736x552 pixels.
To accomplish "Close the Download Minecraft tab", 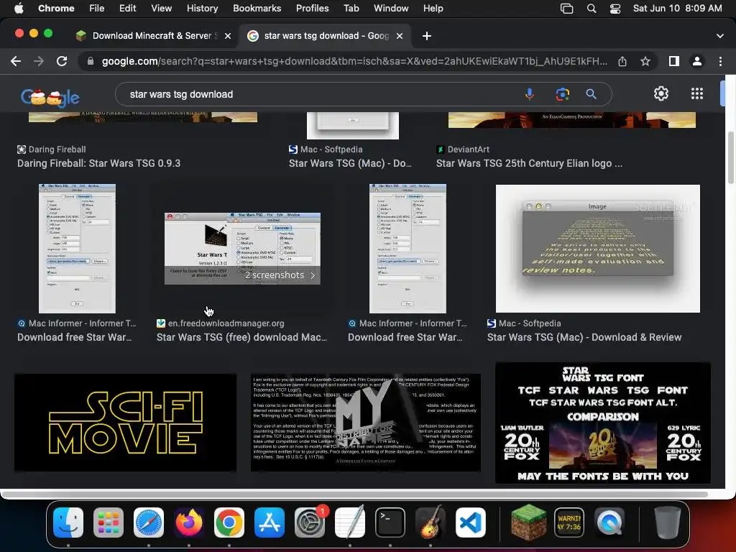I will coord(228,36).
